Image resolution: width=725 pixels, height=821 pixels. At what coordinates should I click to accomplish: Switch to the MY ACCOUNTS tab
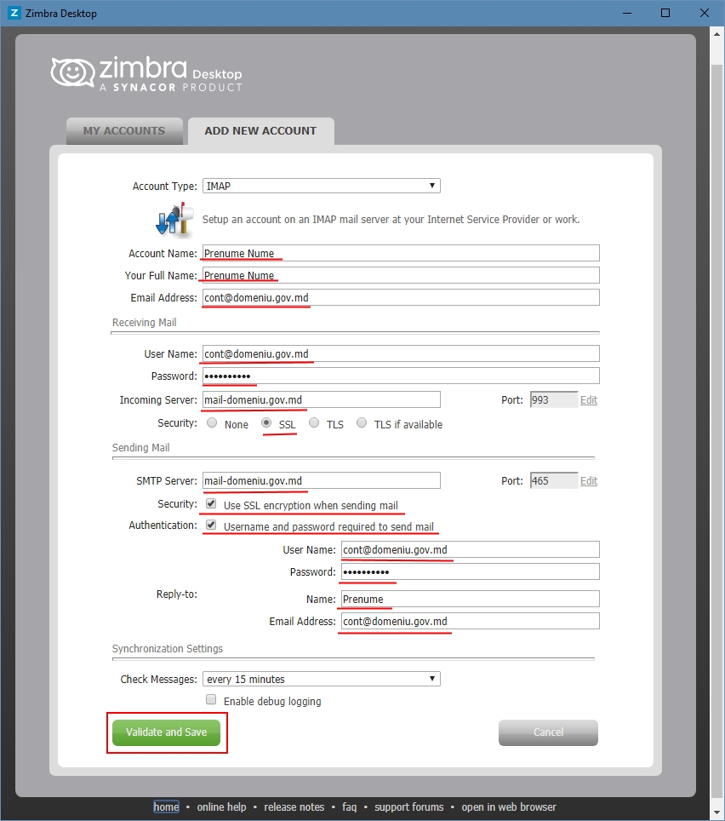pos(124,130)
